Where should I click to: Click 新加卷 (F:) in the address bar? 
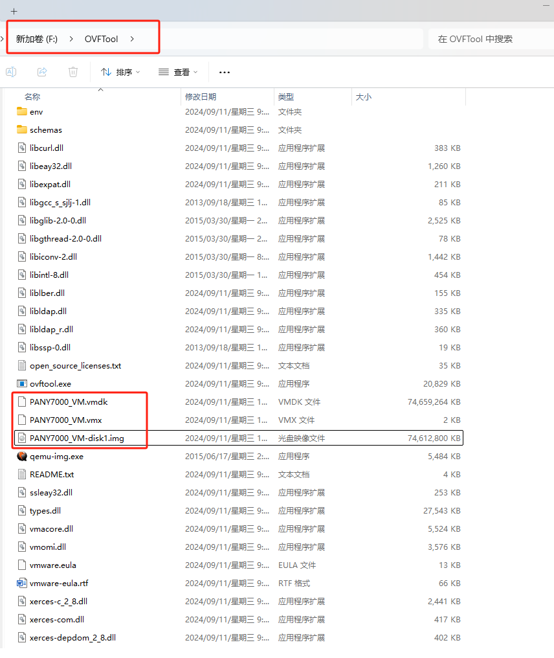[x=37, y=39]
